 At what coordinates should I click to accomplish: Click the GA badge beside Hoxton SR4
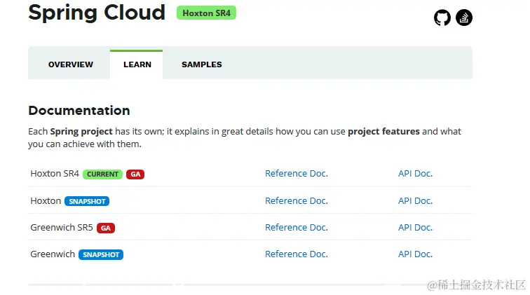[x=135, y=174]
